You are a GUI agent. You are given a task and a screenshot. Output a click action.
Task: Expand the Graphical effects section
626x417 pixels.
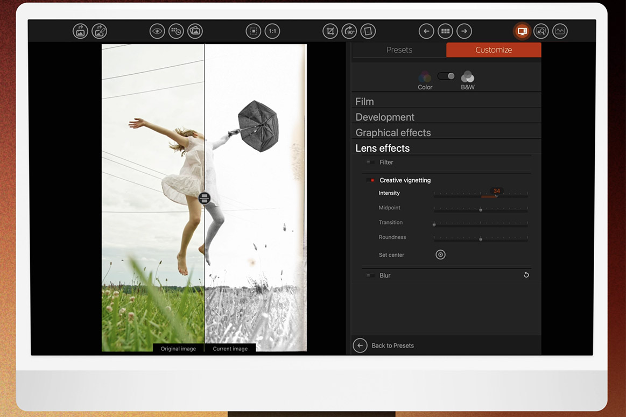[x=393, y=132]
